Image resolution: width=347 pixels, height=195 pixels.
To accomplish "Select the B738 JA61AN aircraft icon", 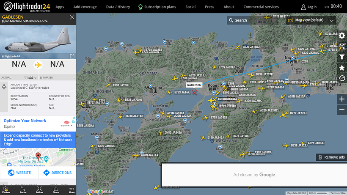I will (x=121, y=116).
